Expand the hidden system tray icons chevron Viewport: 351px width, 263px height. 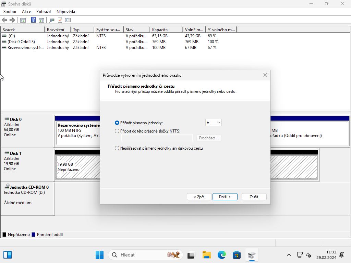(289, 255)
